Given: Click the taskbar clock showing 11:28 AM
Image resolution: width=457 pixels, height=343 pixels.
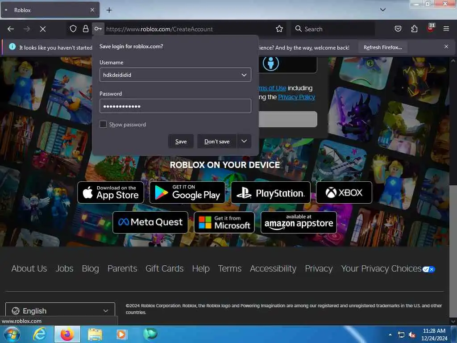Looking at the screenshot, I should pyautogui.click(x=434, y=334).
